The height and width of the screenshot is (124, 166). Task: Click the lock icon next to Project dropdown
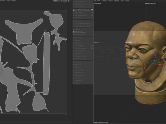(x=66, y=1)
